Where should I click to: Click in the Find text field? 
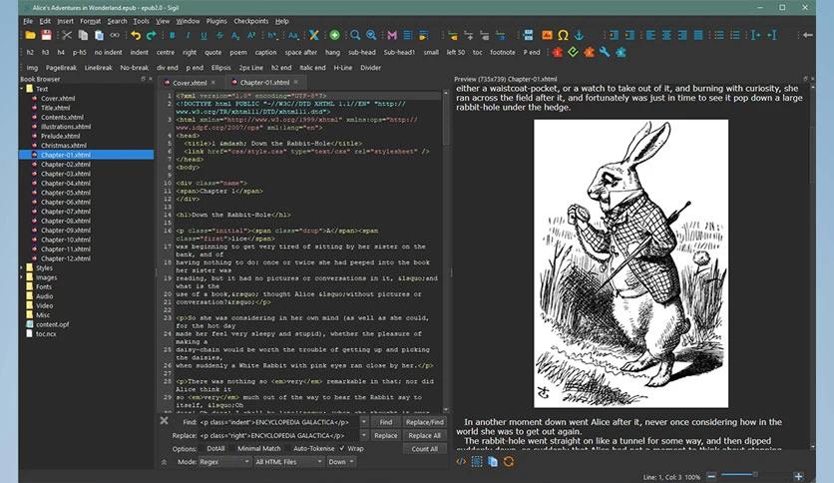click(278, 422)
